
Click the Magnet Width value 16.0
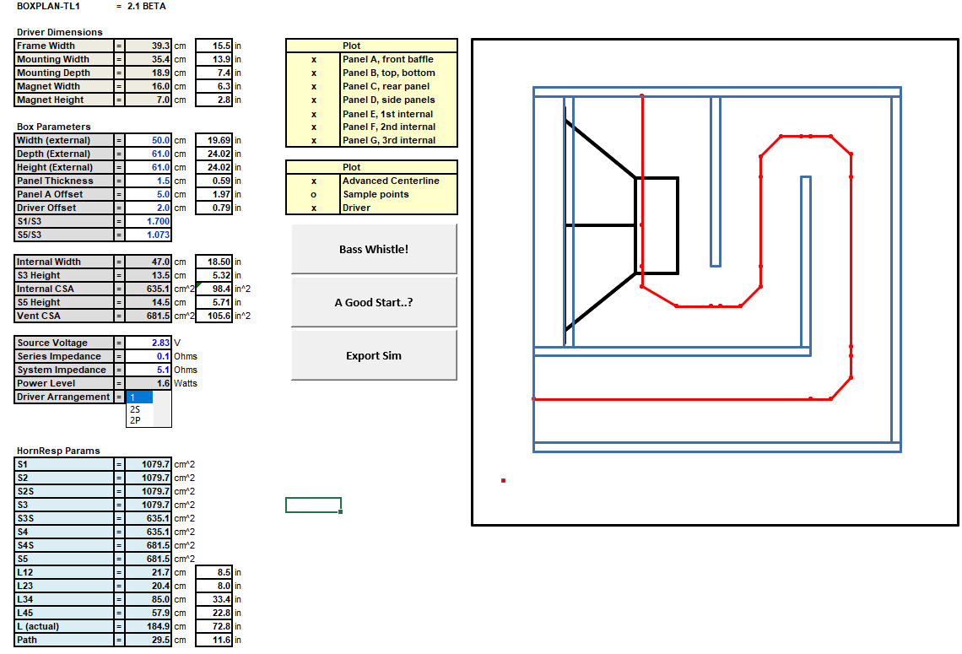click(149, 87)
